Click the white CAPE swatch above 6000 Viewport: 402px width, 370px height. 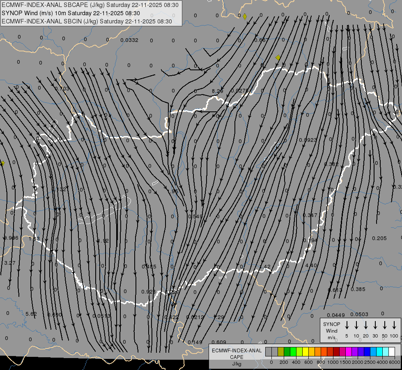pos(391,352)
